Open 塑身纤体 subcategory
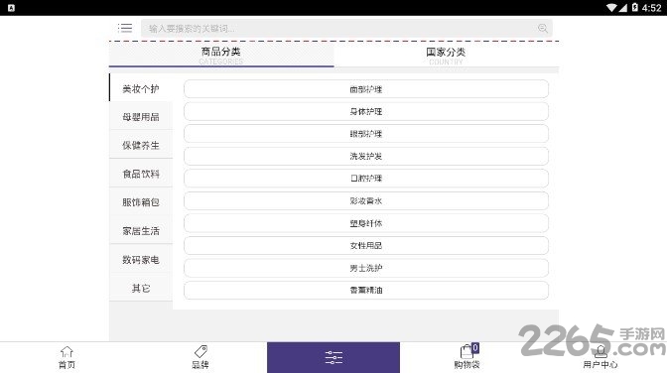The height and width of the screenshot is (373, 667). 366,223
